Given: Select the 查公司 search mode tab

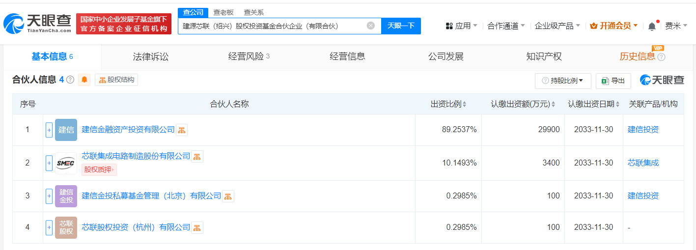Looking at the screenshot, I should 193,12.
